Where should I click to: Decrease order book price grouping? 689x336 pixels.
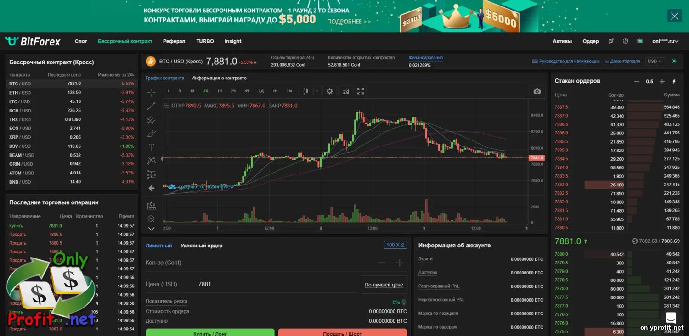click(637, 81)
